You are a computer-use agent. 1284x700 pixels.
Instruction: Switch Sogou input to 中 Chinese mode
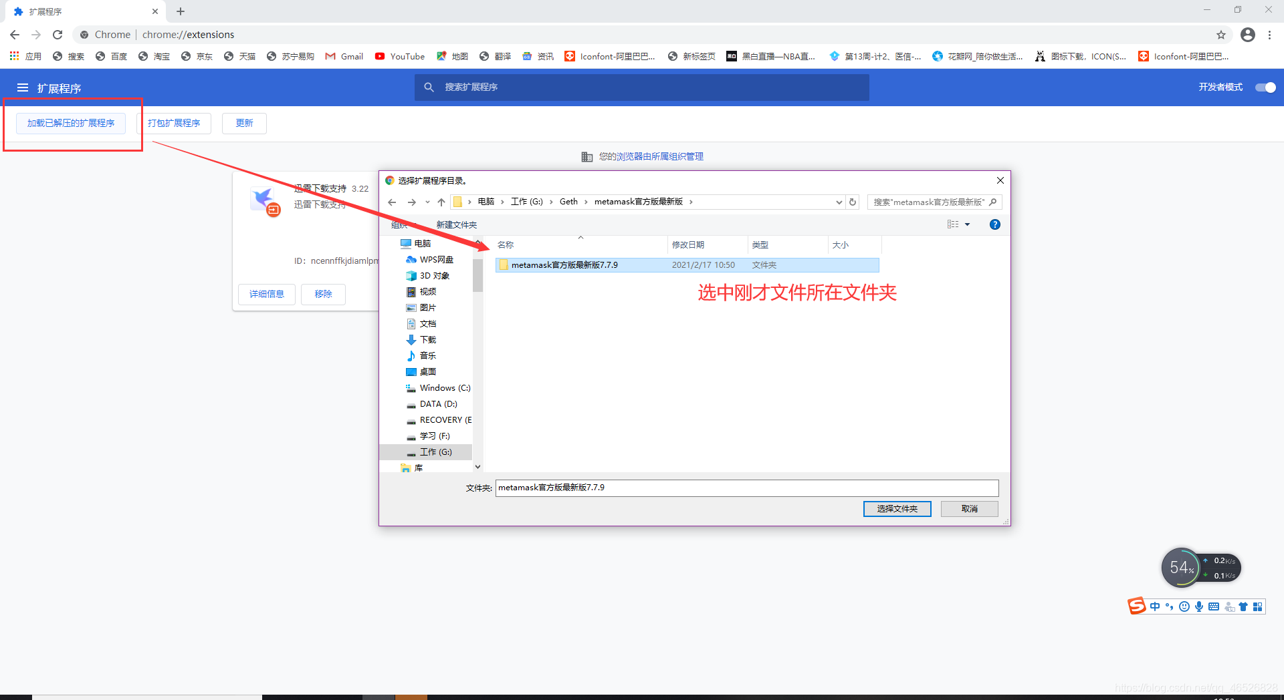[x=1155, y=606]
